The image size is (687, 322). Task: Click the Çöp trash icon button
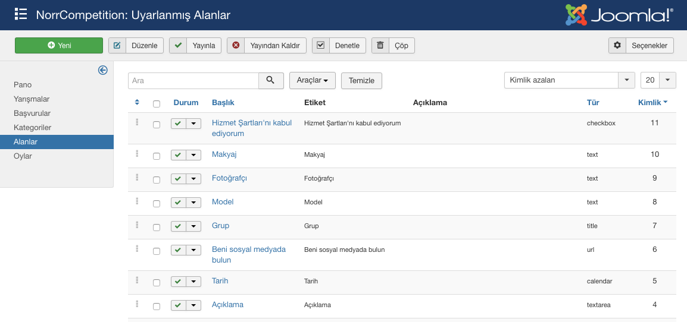click(380, 46)
